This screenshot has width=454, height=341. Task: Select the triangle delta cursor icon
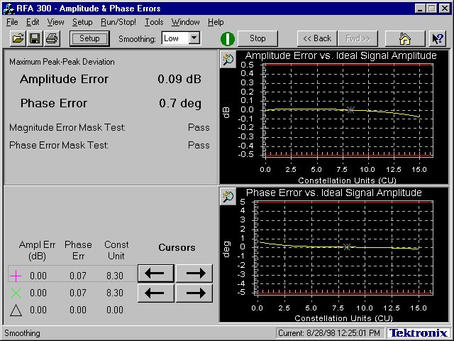(x=16, y=310)
